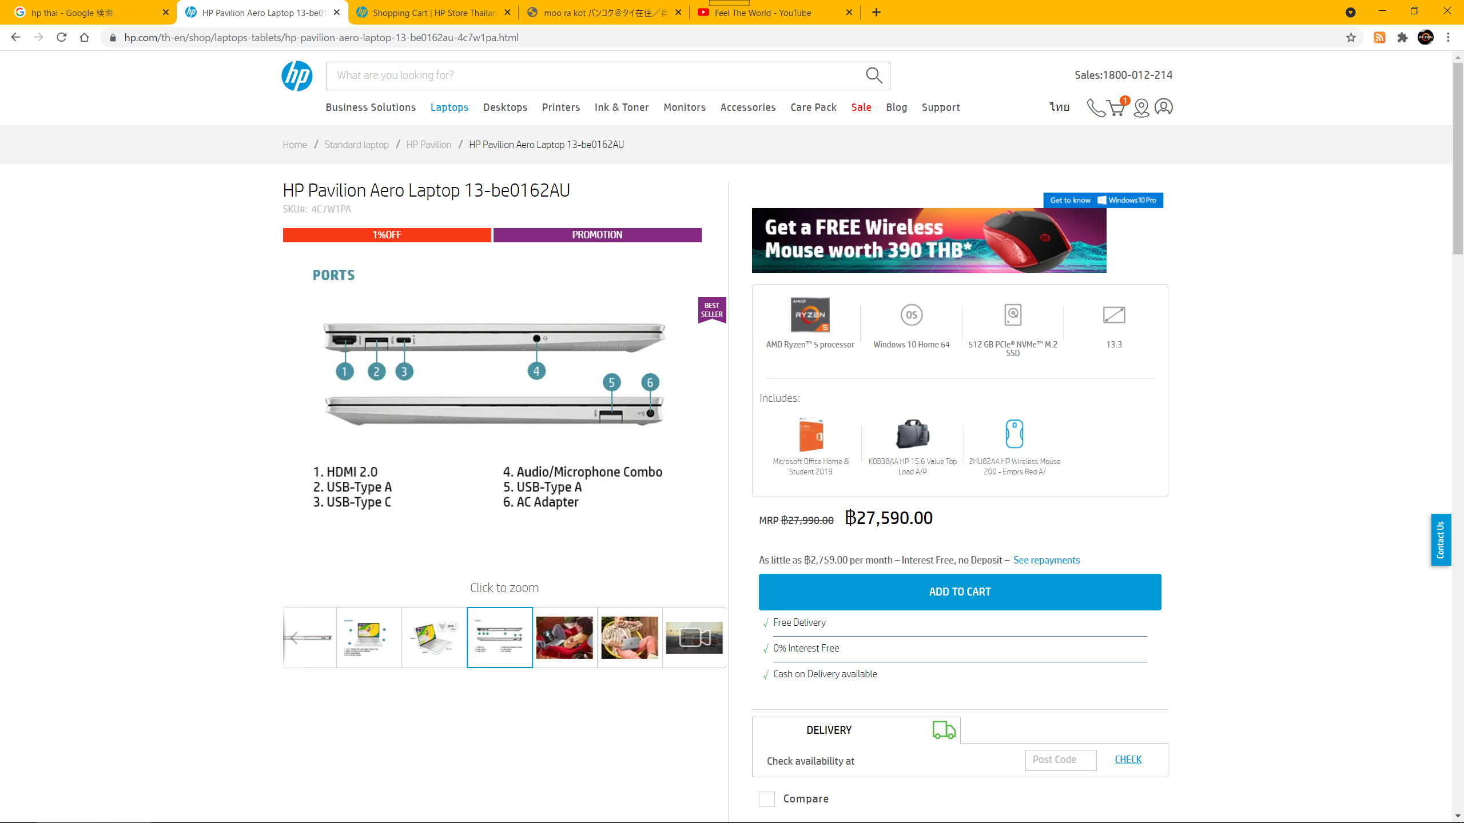Open the Printers menu
This screenshot has width=1464, height=823.
(561, 107)
